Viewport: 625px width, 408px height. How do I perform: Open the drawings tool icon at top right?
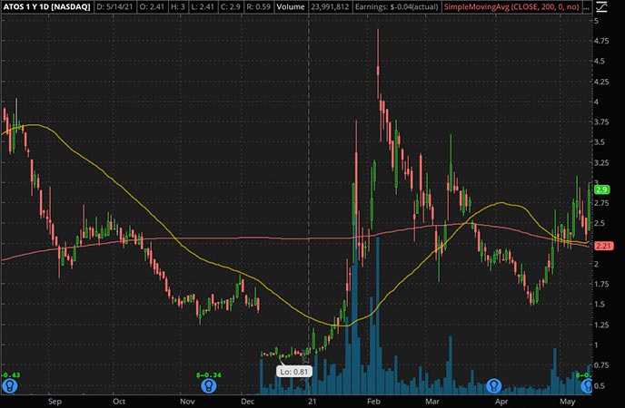click(601, 6)
